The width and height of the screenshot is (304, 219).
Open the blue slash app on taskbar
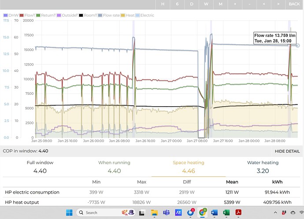point(178,212)
